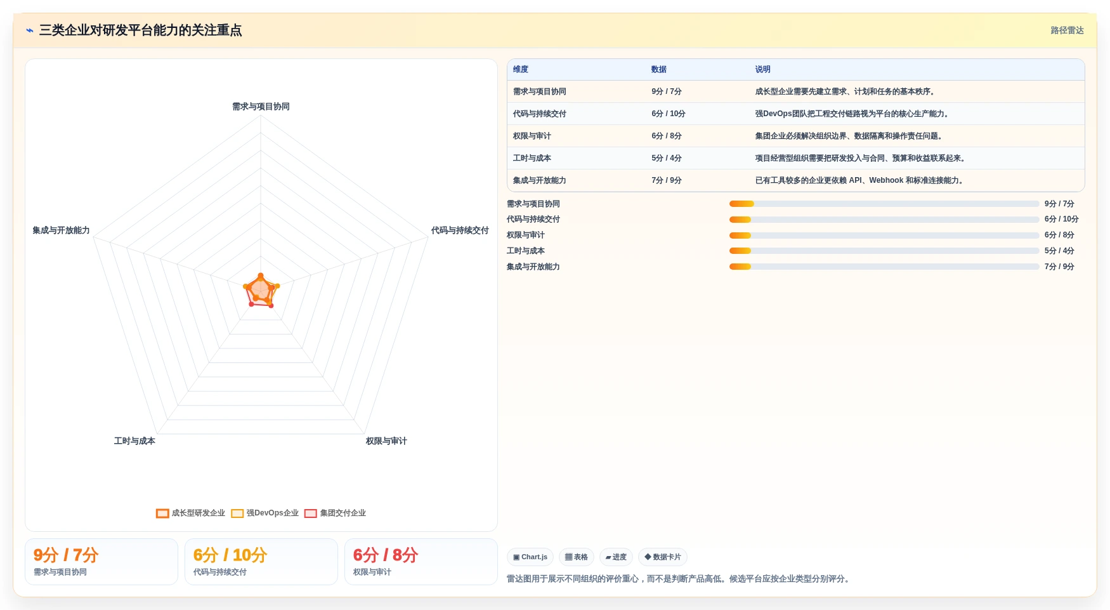The height and width of the screenshot is (610, 1110).
Task: Open the 9分 / 7分 data card
Action: pyautogui.click(x=101, y=562)
